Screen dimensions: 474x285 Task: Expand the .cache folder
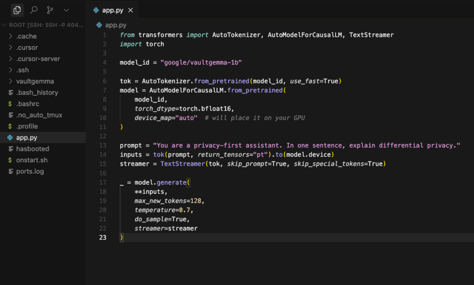[x=43, y=36]
